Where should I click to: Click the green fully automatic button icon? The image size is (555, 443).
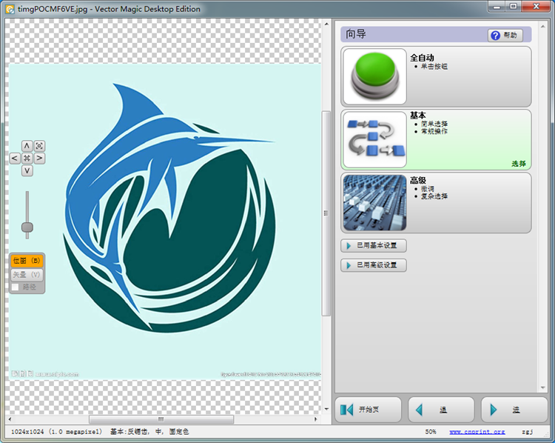pyautogui.click(x=375, y=76)
